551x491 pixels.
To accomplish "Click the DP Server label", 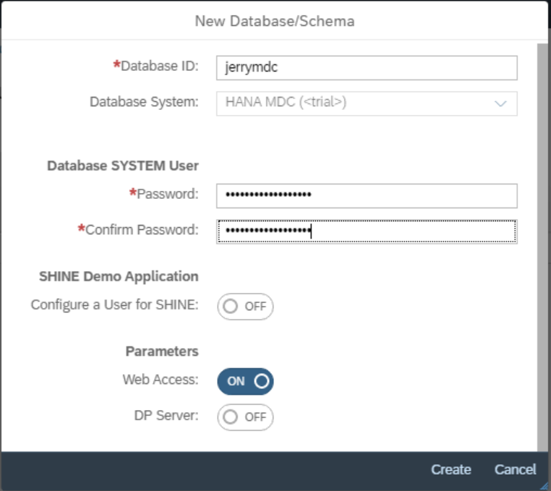I will click(x=166, y=416).
